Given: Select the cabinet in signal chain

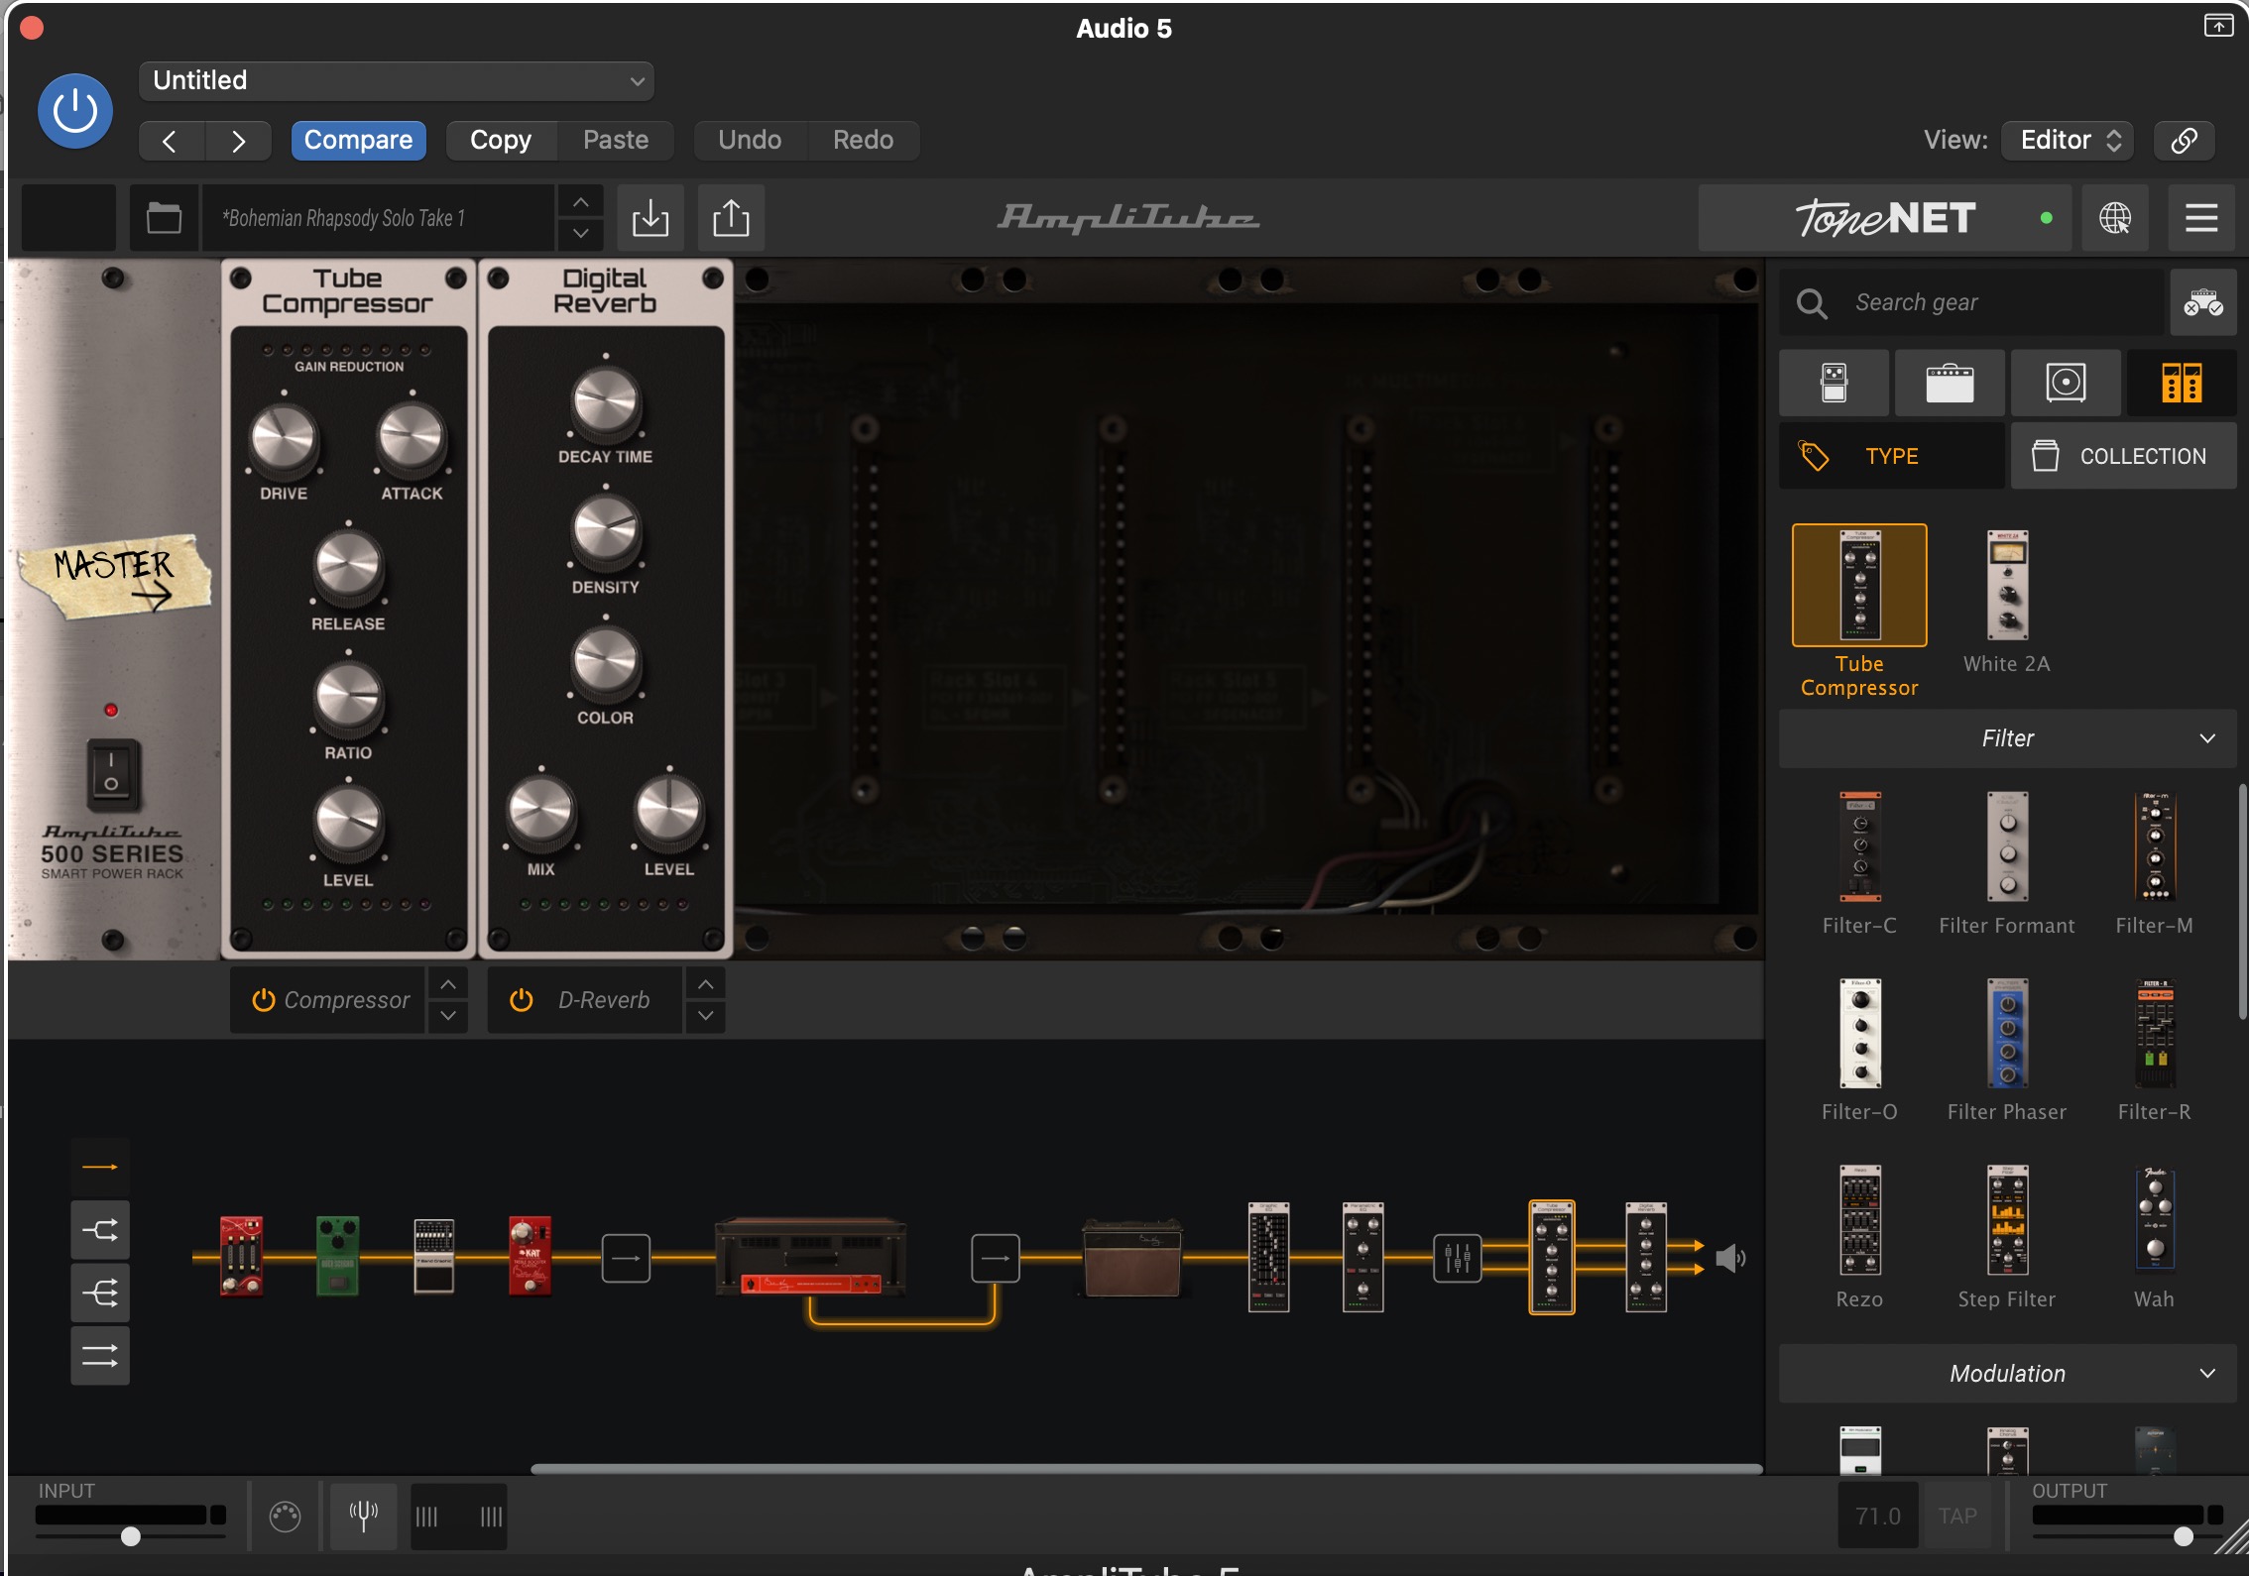Looking at the screenshot, I should (1131, 1258).
